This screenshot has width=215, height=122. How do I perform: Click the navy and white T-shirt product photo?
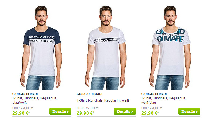(41, 48)
